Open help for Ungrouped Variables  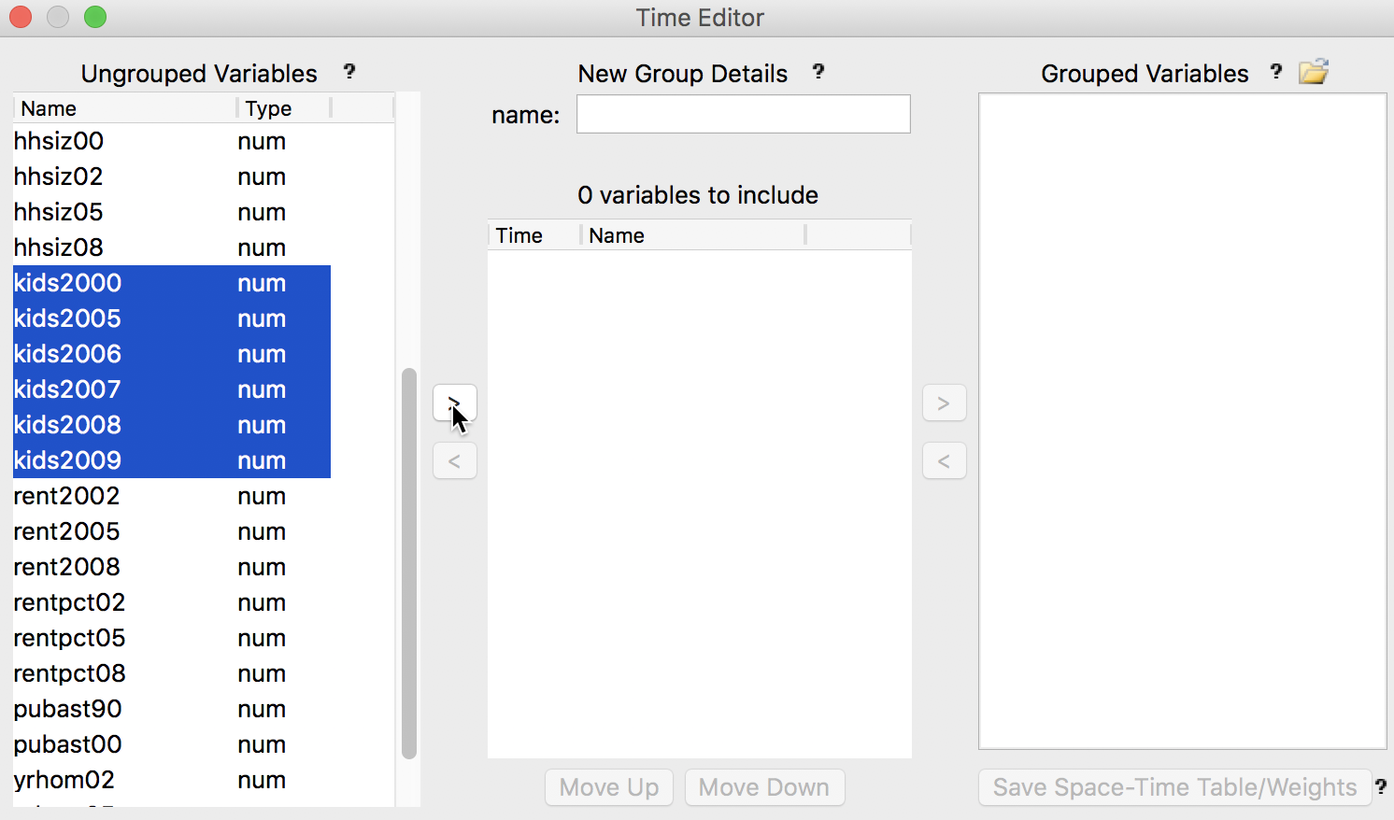(x=349, y=72)
